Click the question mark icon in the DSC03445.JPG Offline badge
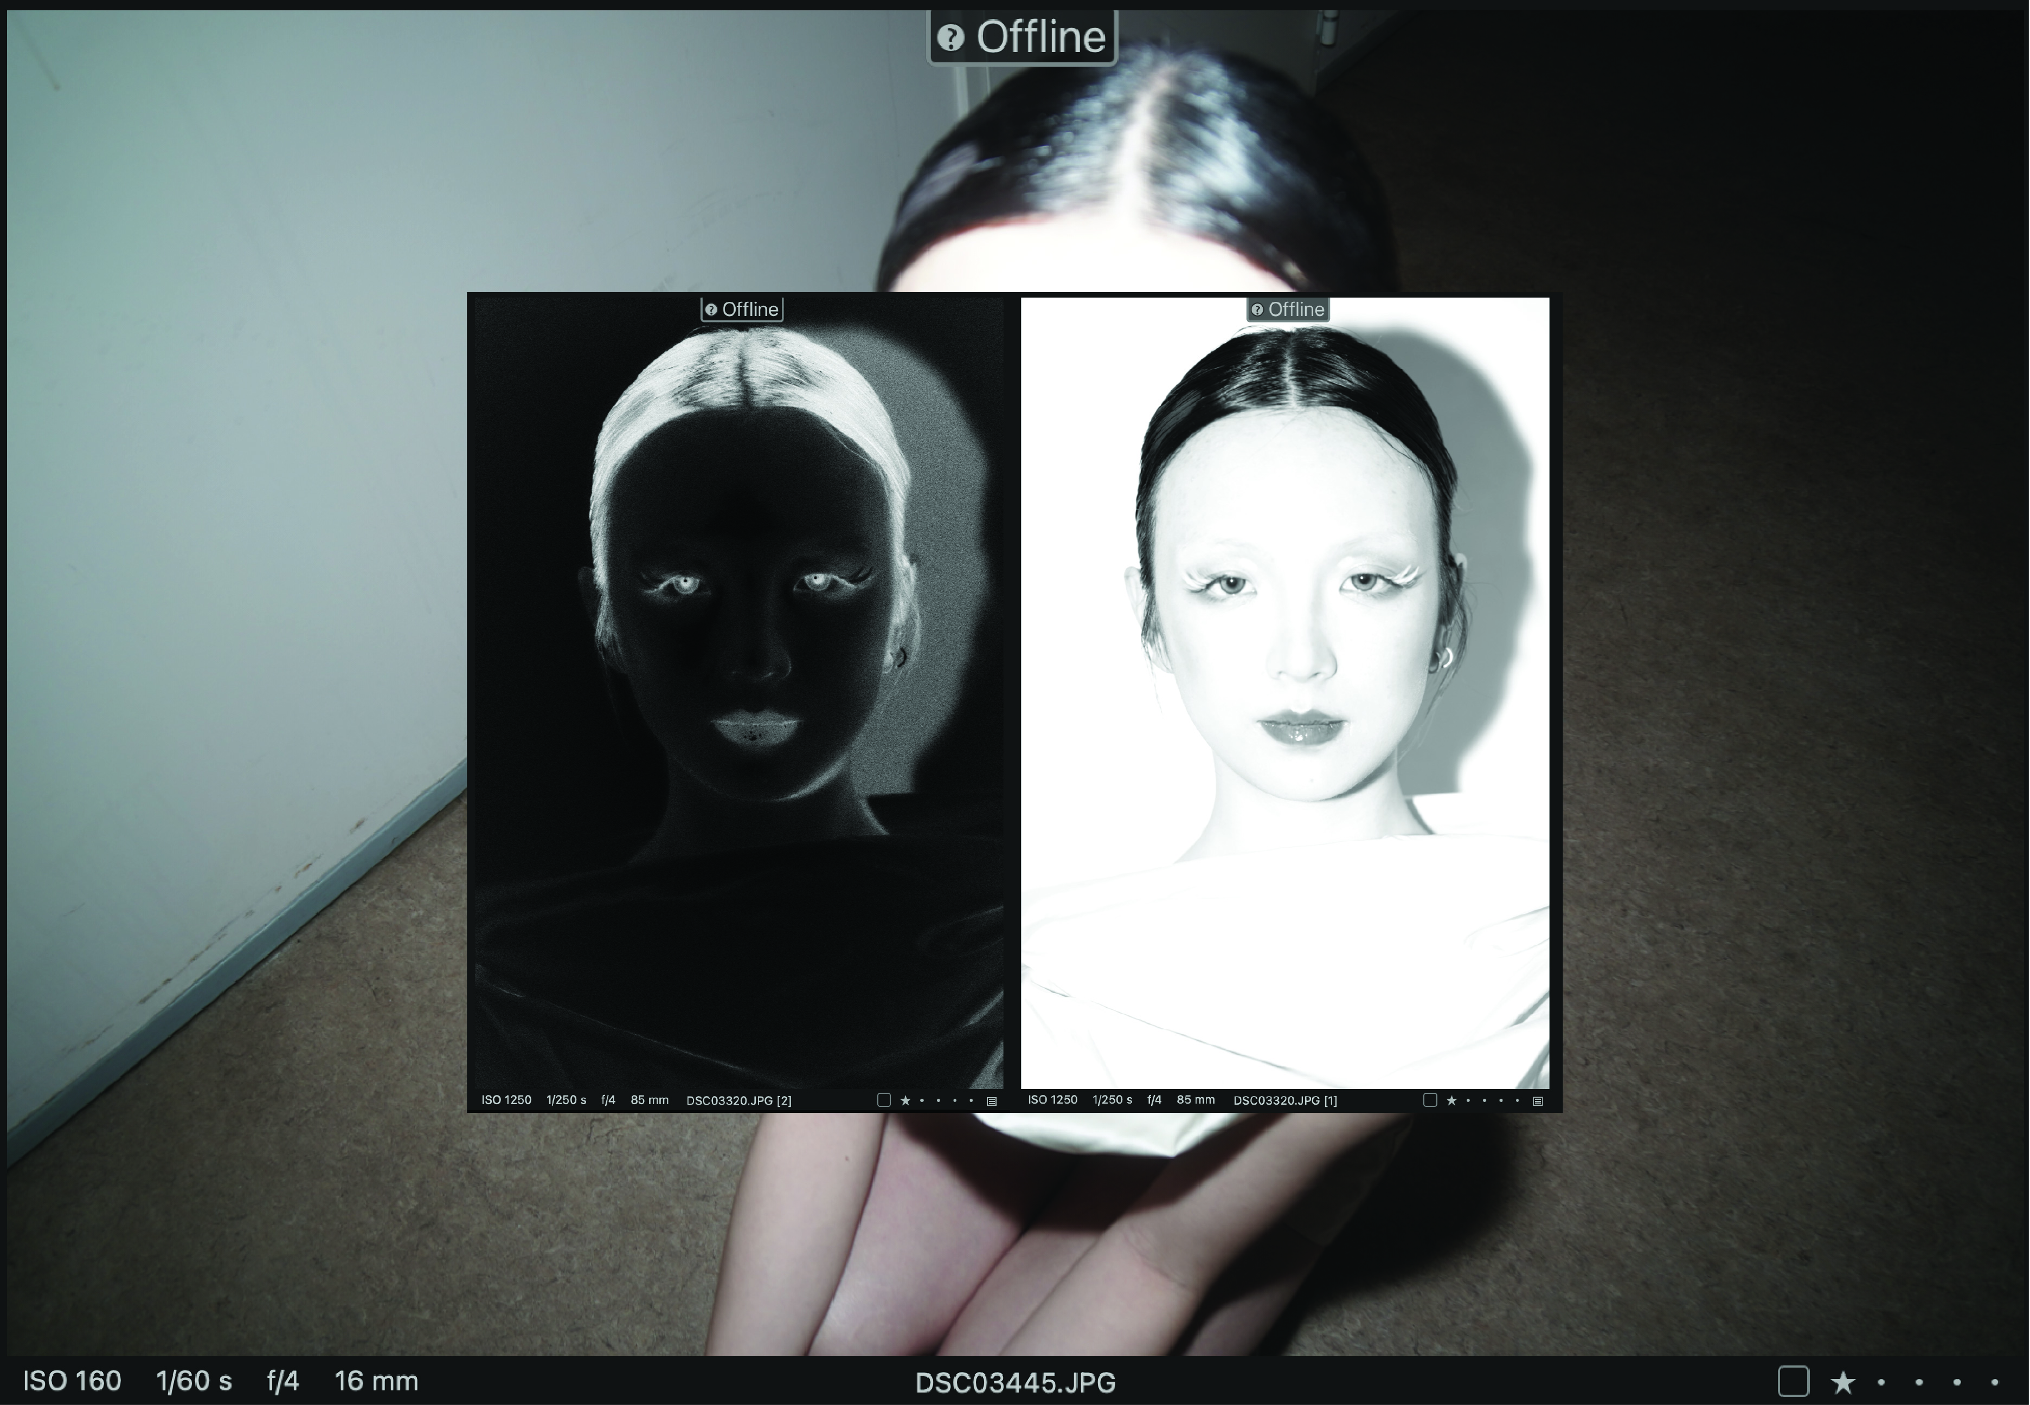The image size is (2030, 1405). point(950,38)
